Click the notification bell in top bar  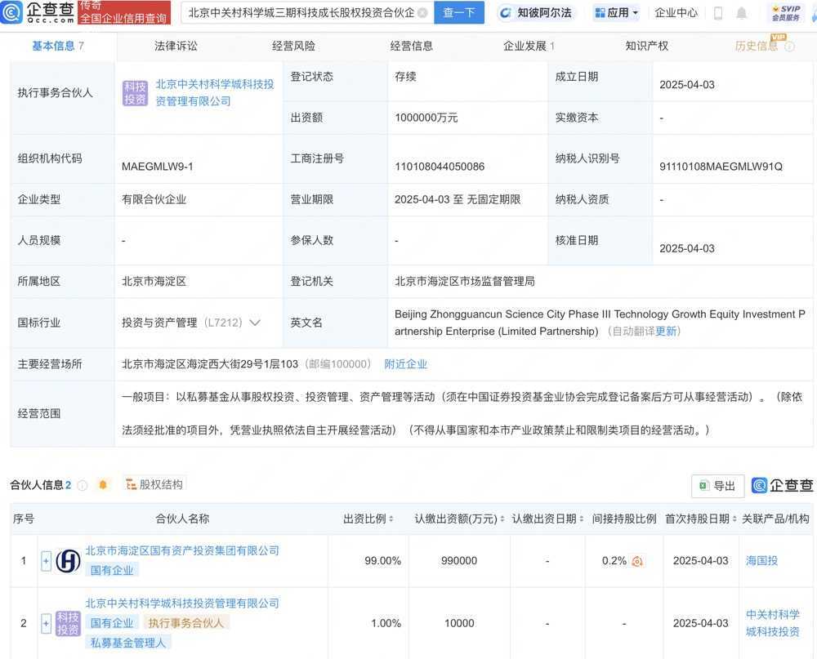[x=741, y=13]
